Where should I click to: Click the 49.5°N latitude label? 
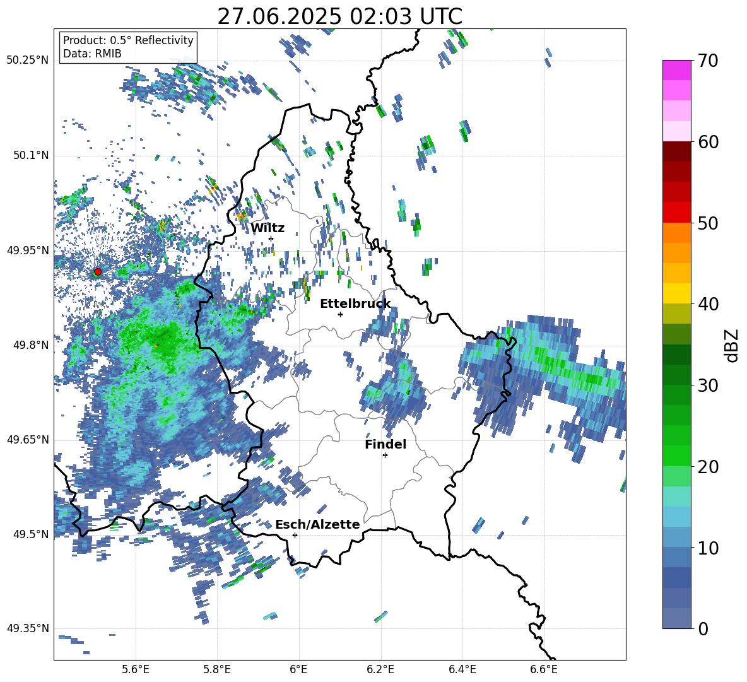pyautogui.click(x=31, y=534)
